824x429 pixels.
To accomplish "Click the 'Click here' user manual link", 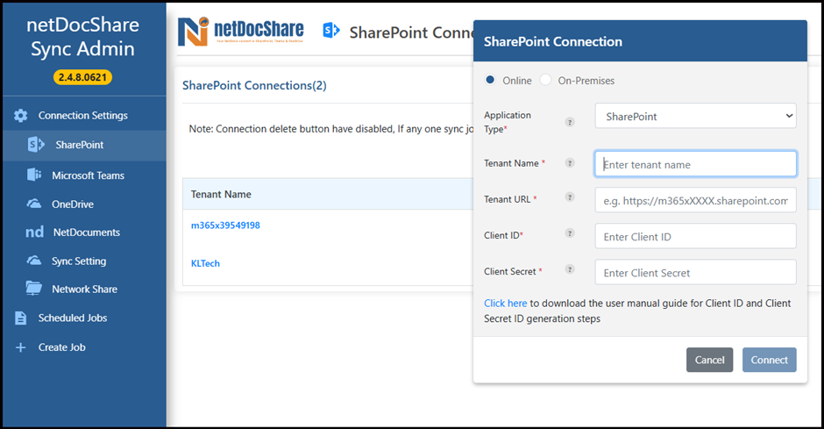I will pyautogui.click(x=506, y=304).
